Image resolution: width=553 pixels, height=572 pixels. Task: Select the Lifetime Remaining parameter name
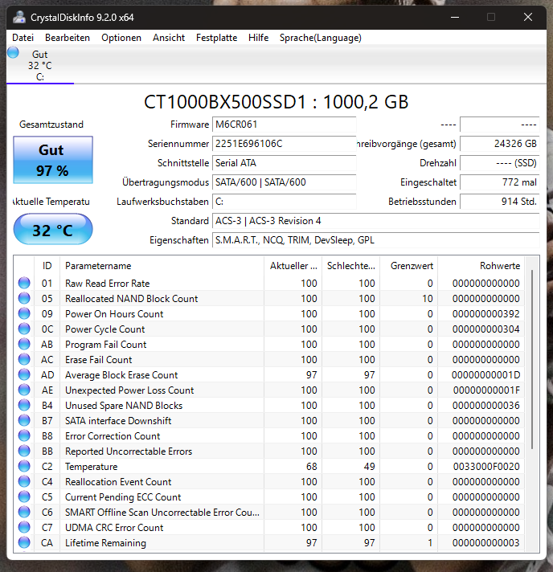(105, 543)
